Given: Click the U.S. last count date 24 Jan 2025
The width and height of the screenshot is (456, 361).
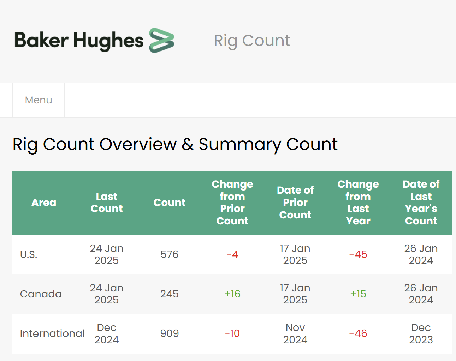Looking at the screenshot, I should (x=107, y=254).
